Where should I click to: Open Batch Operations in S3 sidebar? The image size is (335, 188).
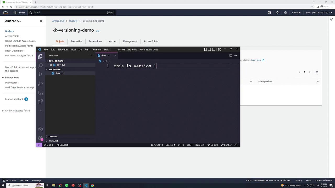(x=14, y=51)
